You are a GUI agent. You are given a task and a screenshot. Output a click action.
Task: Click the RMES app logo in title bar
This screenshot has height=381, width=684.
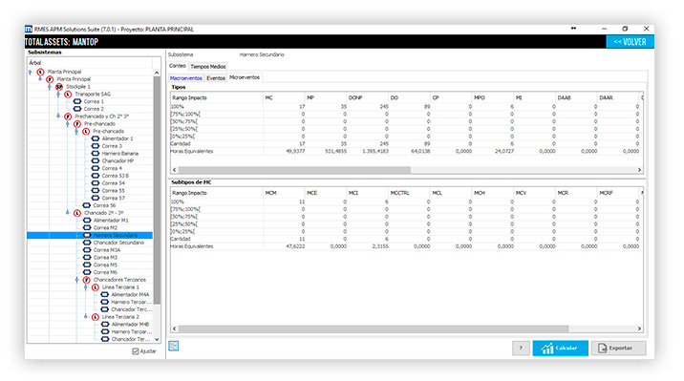(29, 30)
